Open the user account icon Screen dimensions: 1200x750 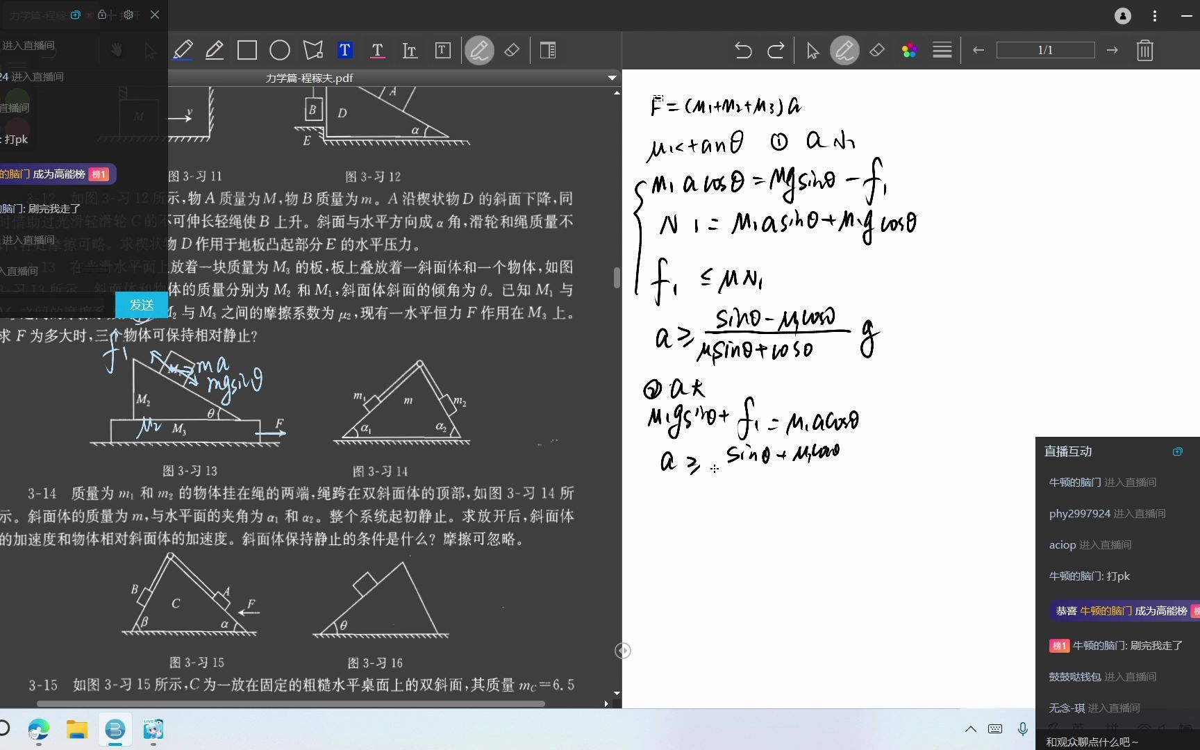coord(1123,15)
